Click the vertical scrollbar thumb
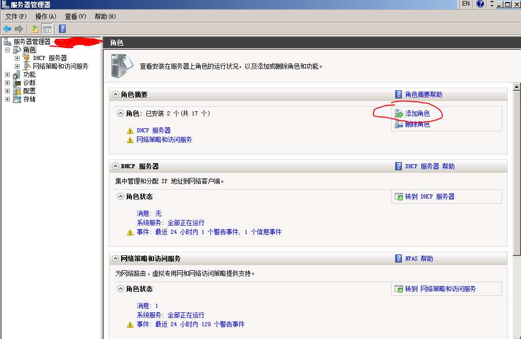Viewport: 521px width, 339px height. pos(516,173)
